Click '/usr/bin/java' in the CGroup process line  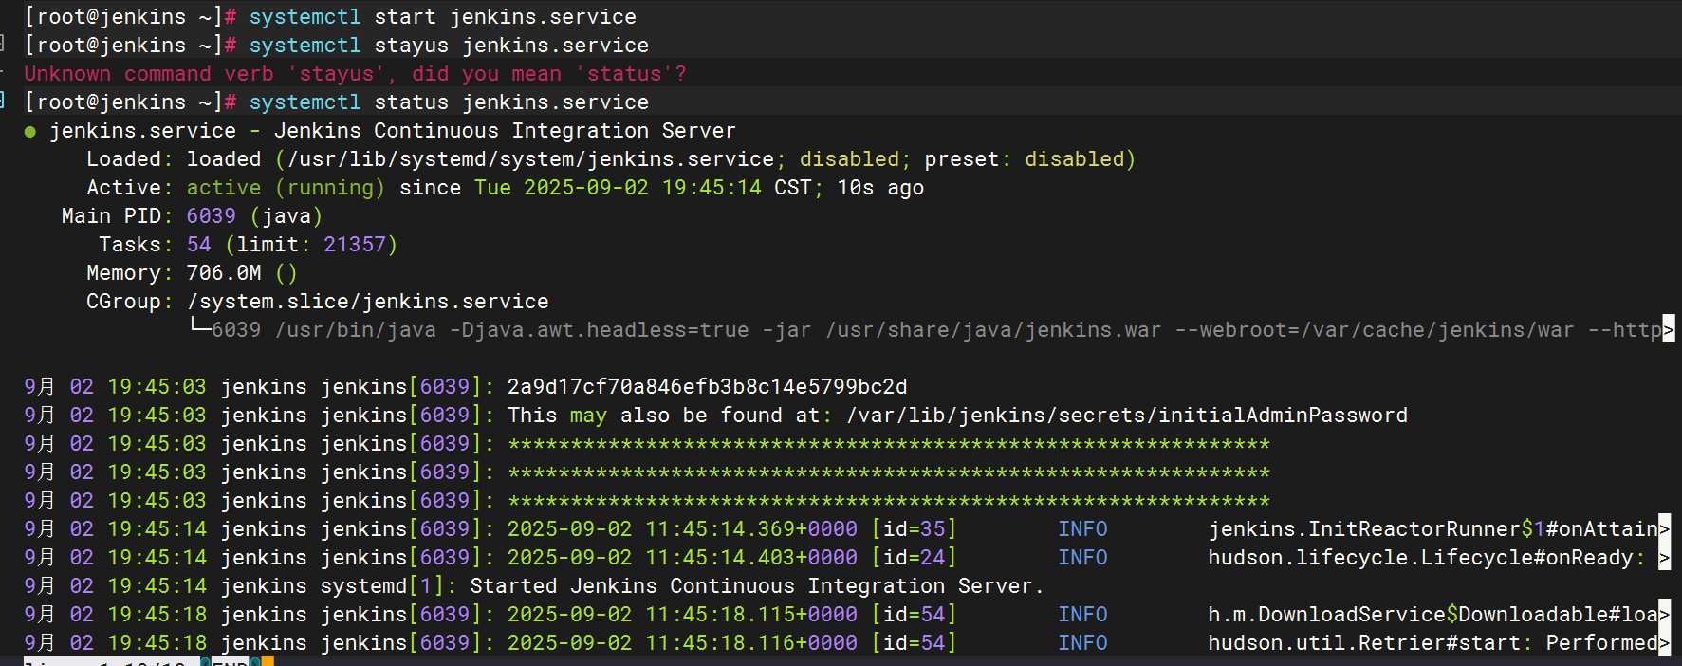356,330
